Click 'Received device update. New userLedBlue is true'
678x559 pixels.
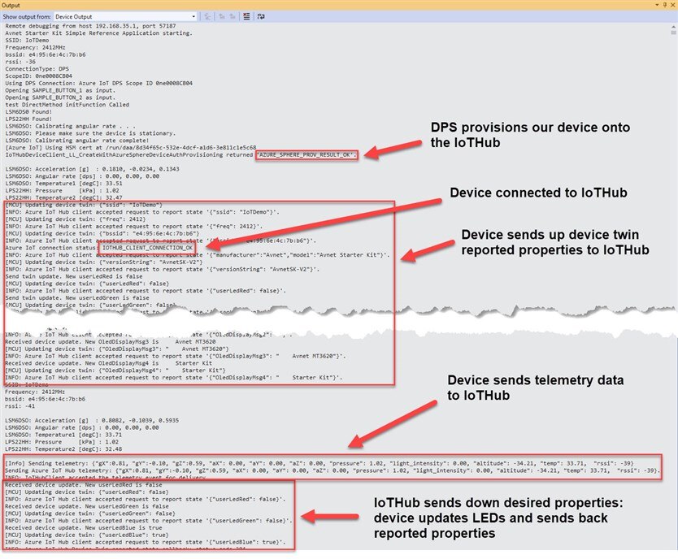tap(84, 527)
